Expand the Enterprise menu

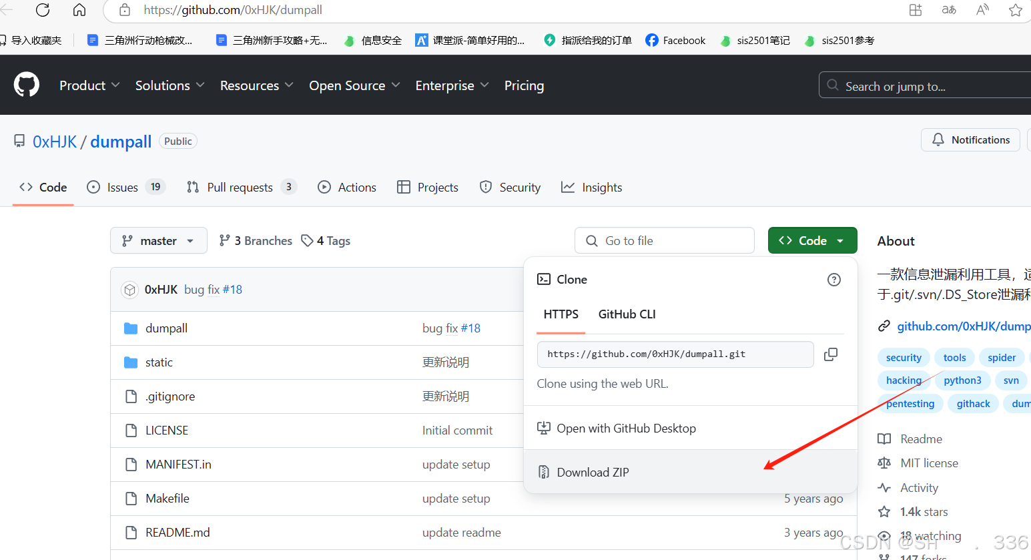[452, 85]
